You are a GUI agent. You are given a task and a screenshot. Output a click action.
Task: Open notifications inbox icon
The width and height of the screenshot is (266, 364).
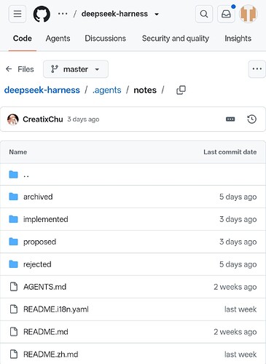pyautogui.click(x=226, y=14)
